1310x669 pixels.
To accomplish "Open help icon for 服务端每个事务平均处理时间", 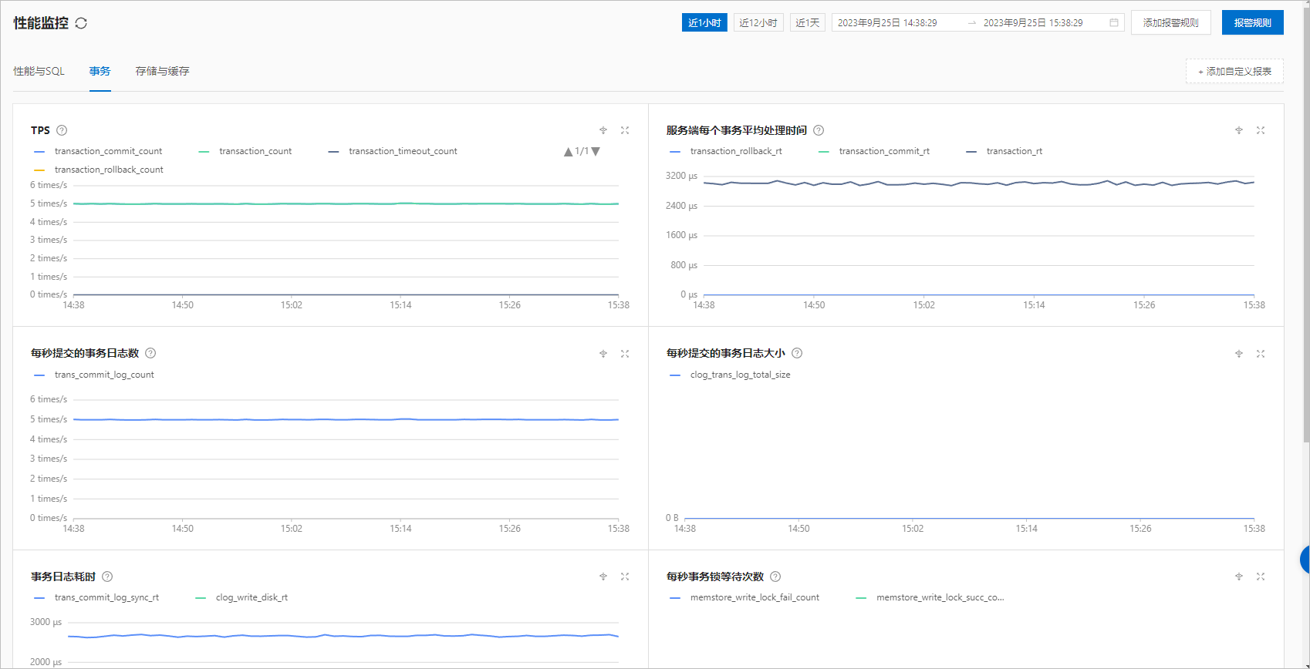I will [819, 130].
